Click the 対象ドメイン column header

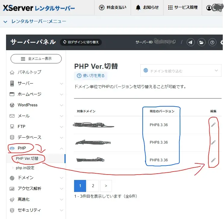86,111
